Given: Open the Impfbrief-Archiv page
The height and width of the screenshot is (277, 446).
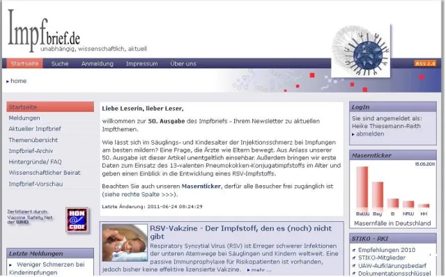Looking at the screenshot, I should coord(31,151).
